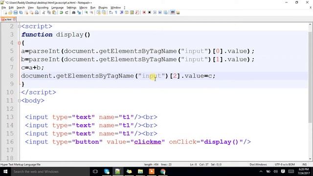Click the editor scrollbar down arrow
This screenshot has width=313, height=176.
[x=310, y=159]
